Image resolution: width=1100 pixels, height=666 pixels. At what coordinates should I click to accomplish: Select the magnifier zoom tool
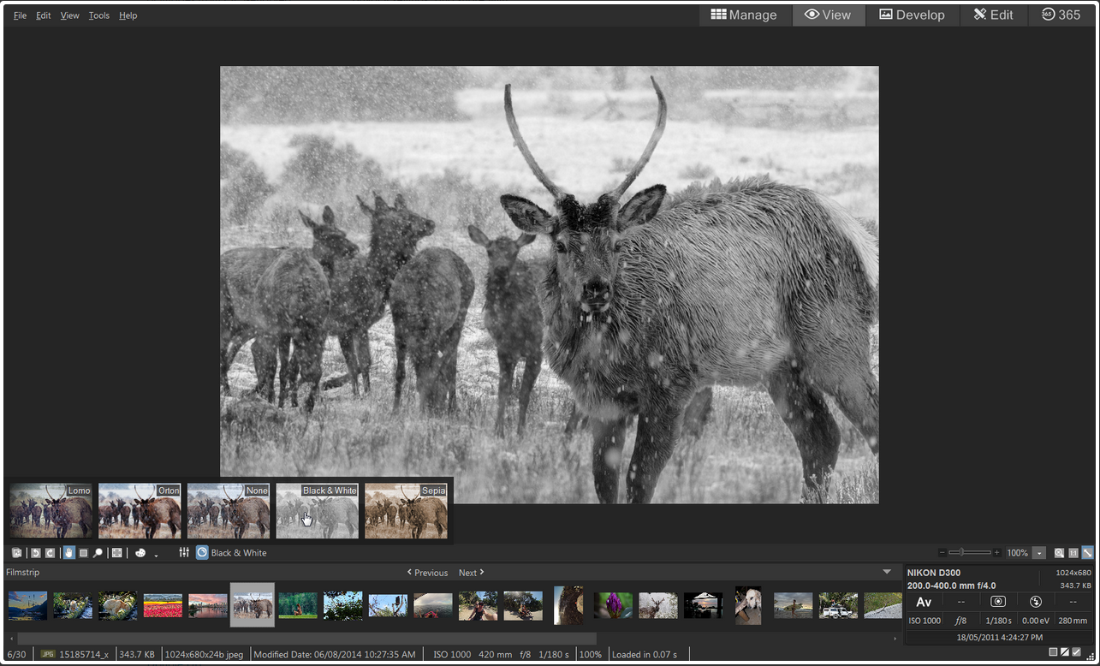pos(98,553)
